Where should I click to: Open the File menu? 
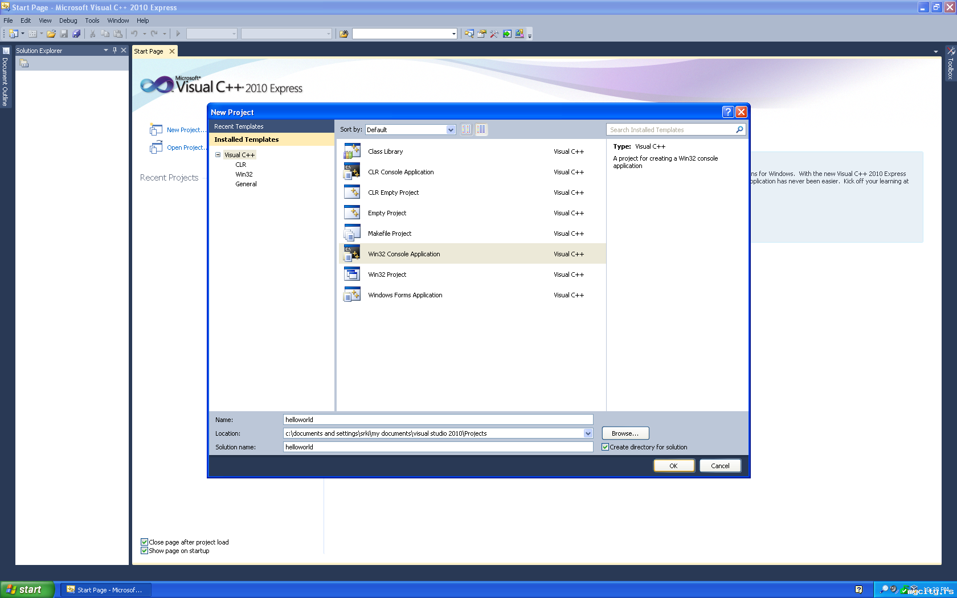[8, 21]
